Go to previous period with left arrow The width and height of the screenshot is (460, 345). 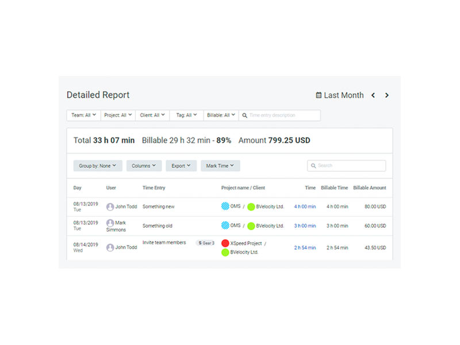coord(373,95)
